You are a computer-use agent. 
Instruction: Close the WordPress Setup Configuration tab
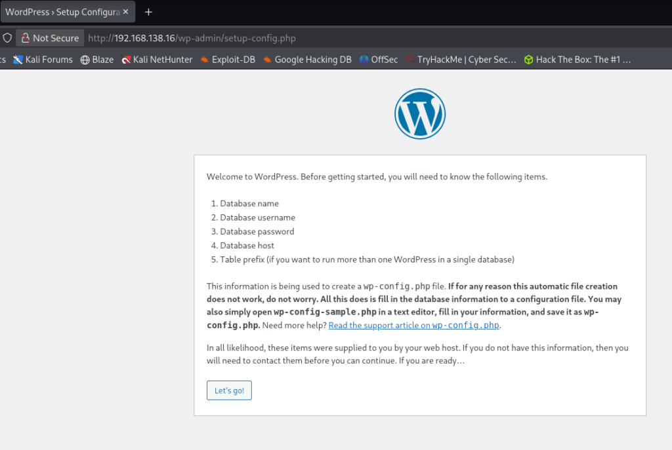(126, 12)
